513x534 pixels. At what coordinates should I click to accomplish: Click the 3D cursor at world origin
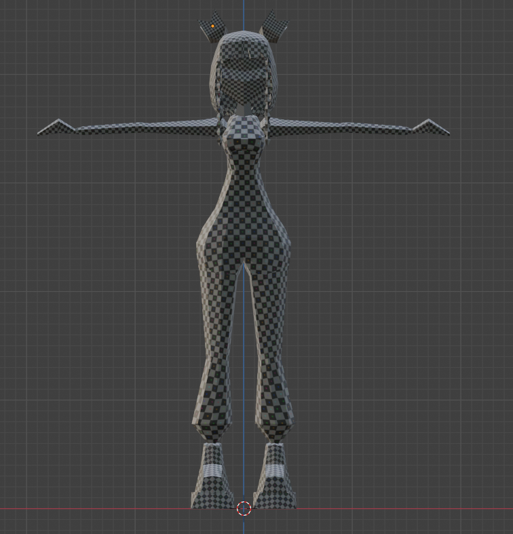244,508
